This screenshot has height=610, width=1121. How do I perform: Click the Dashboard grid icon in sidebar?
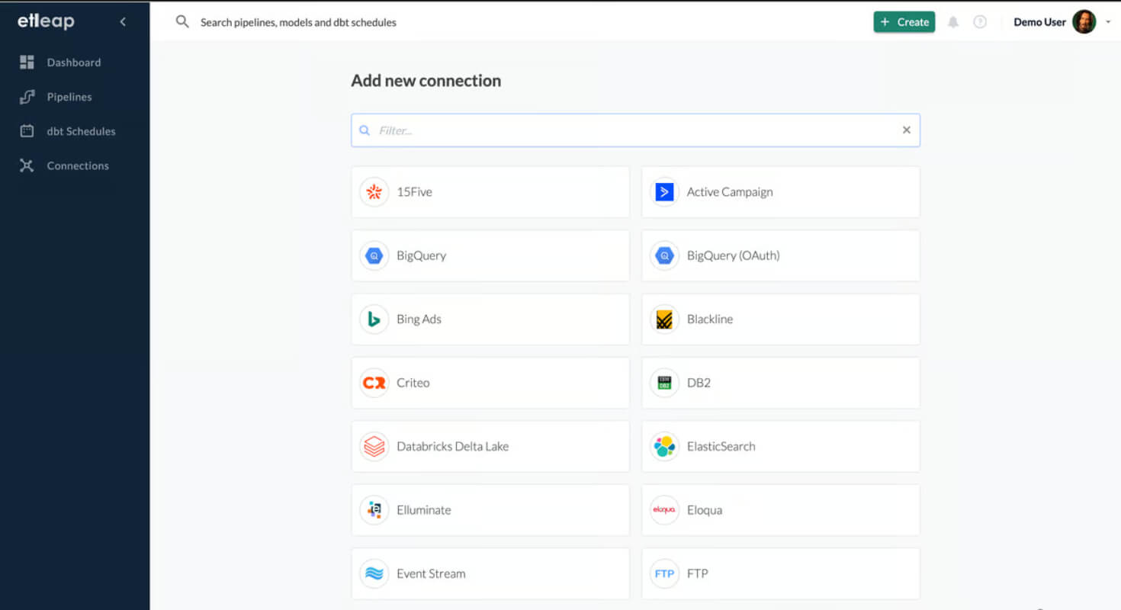tap(27, 63)
